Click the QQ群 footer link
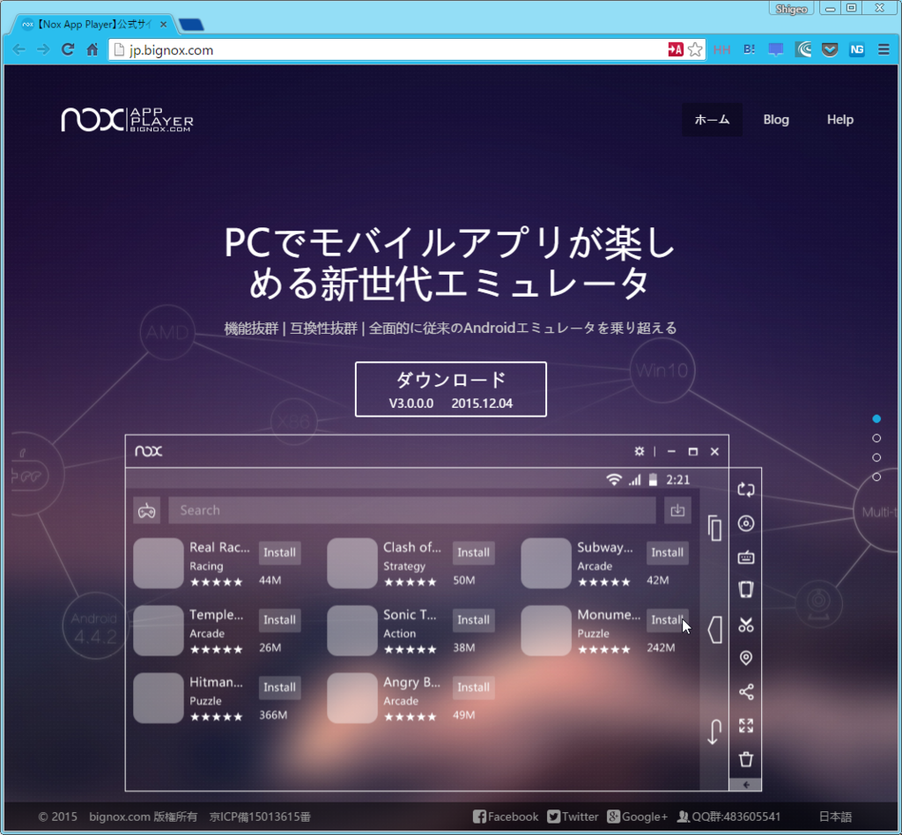Viewport: 902px width, 835px height. (x=728, y=817)
